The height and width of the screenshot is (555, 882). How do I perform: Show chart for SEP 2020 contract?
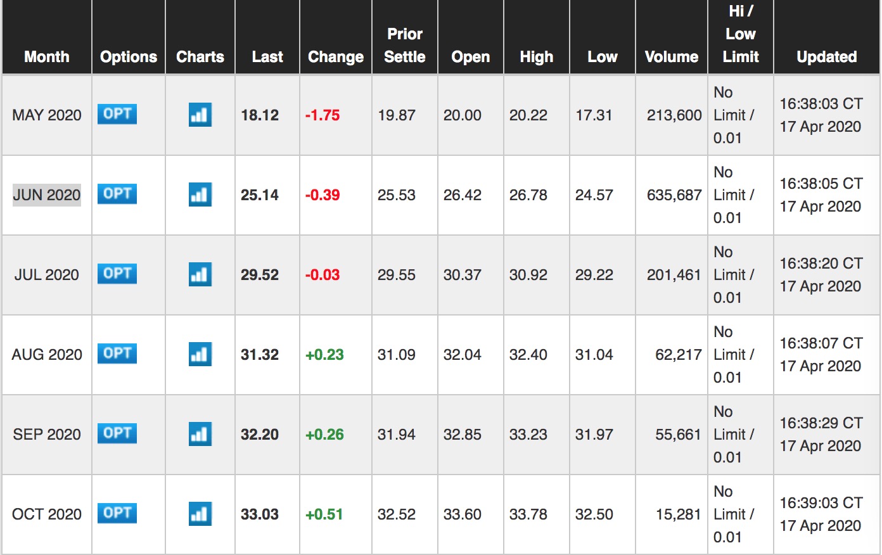[200, 434]
